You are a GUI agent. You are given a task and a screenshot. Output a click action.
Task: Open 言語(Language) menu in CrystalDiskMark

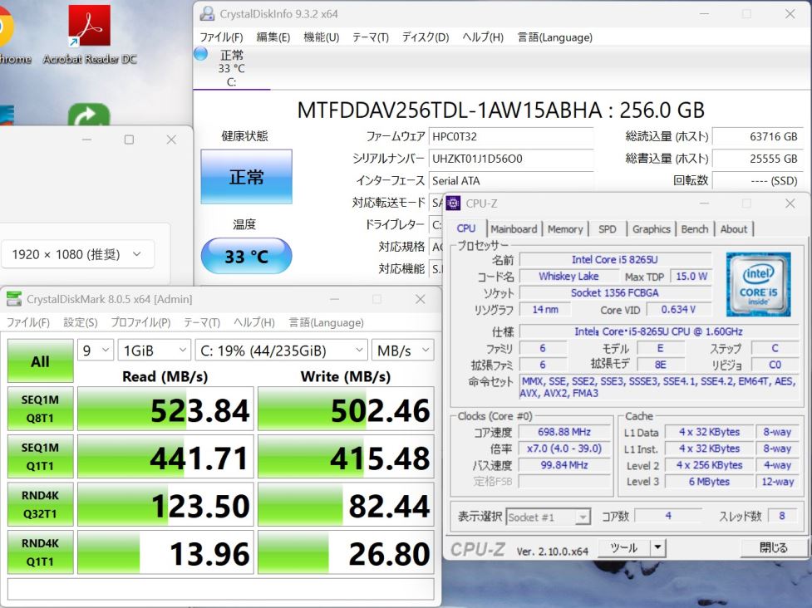coord(327,322)
